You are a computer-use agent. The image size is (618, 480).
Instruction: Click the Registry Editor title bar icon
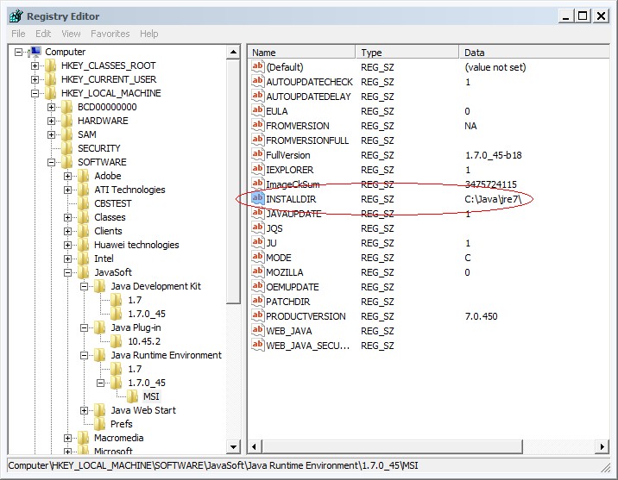tap(16, 16)
